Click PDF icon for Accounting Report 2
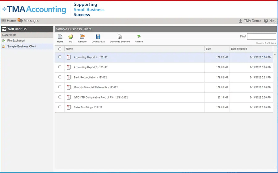 point(69,67)
